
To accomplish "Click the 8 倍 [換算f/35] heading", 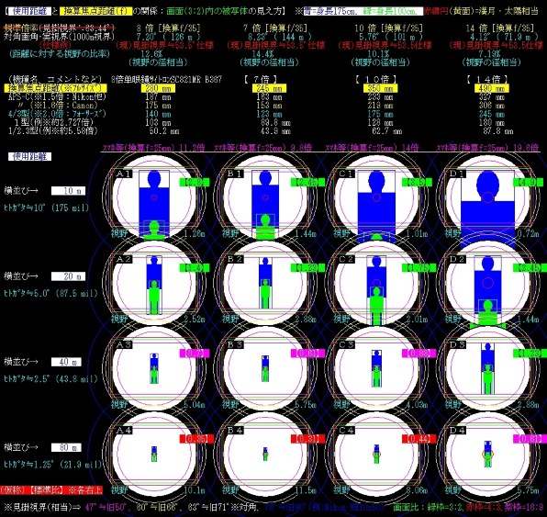I will [x=169, y=28].
